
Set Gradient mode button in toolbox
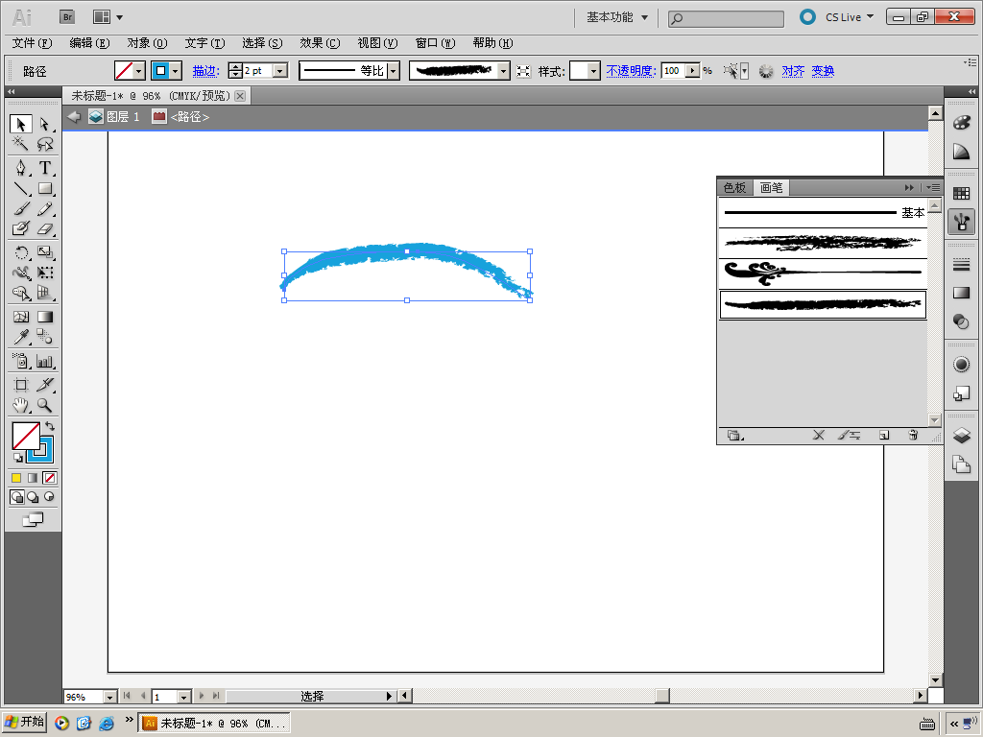click(33, 478)
